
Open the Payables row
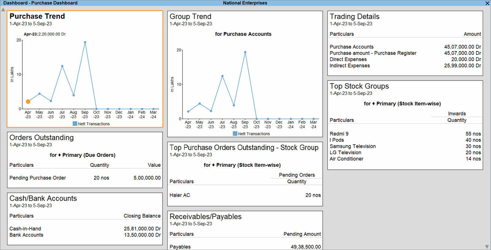point(245,247)
